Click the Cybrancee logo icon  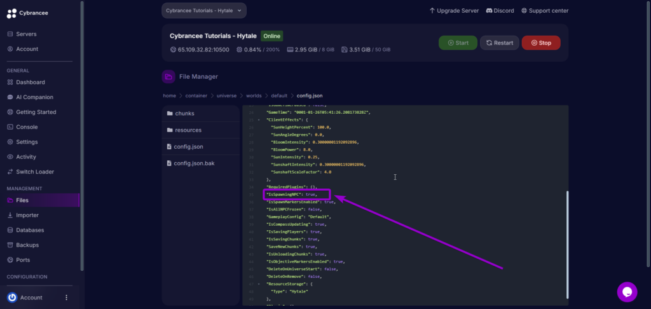tap(10, 13)
